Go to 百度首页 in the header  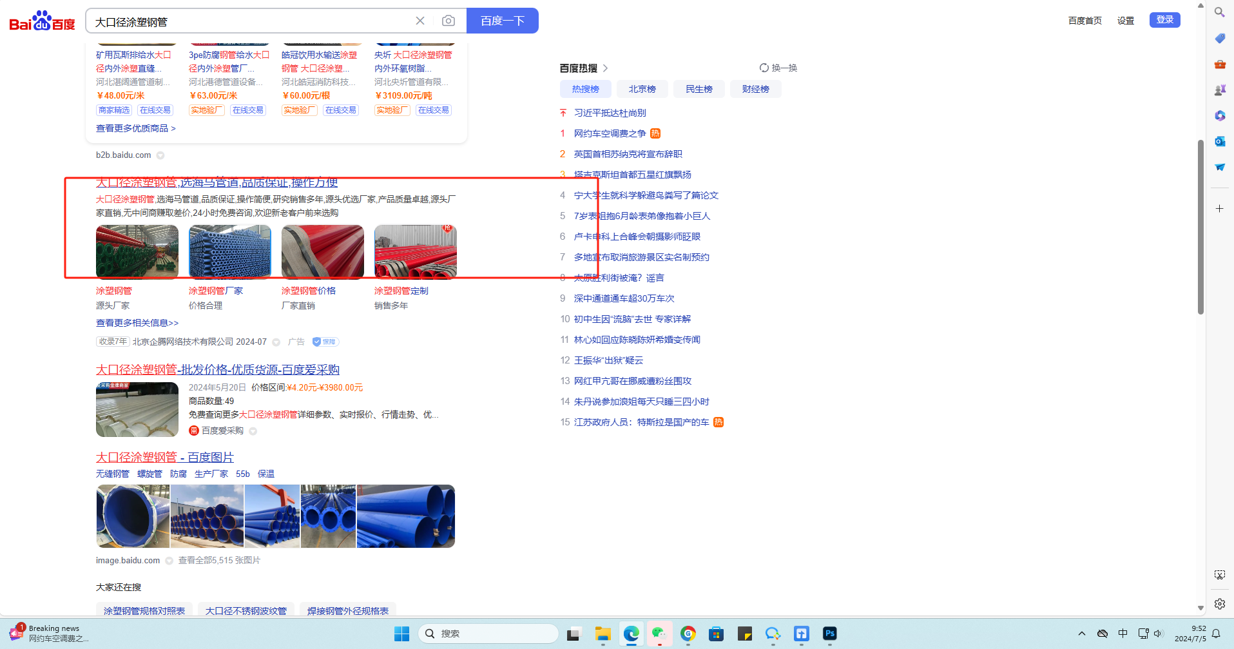tap(1085, 21)
